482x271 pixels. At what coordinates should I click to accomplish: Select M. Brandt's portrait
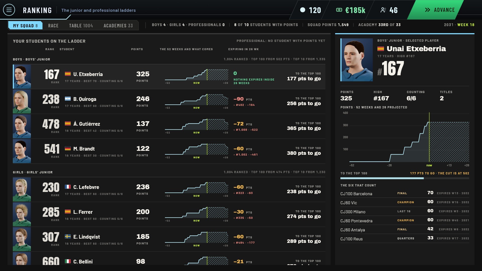(22, 151)
